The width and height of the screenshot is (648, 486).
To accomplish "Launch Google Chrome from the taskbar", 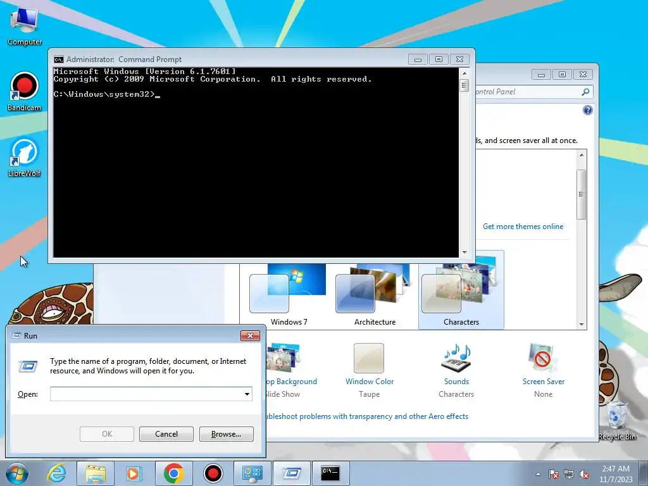I will point(173,473).
